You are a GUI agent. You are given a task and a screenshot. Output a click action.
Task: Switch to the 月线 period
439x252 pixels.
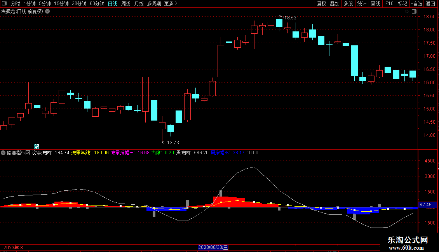pyautogui.click(x=139, y=3)
